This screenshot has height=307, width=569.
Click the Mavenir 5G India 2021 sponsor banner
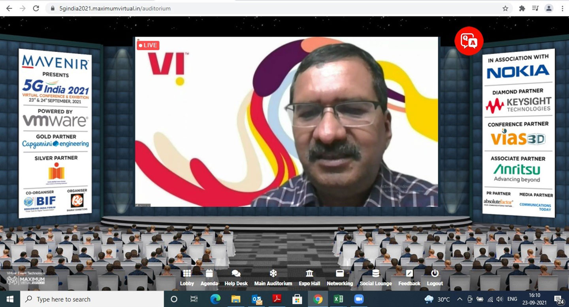(x=55, y=134)
